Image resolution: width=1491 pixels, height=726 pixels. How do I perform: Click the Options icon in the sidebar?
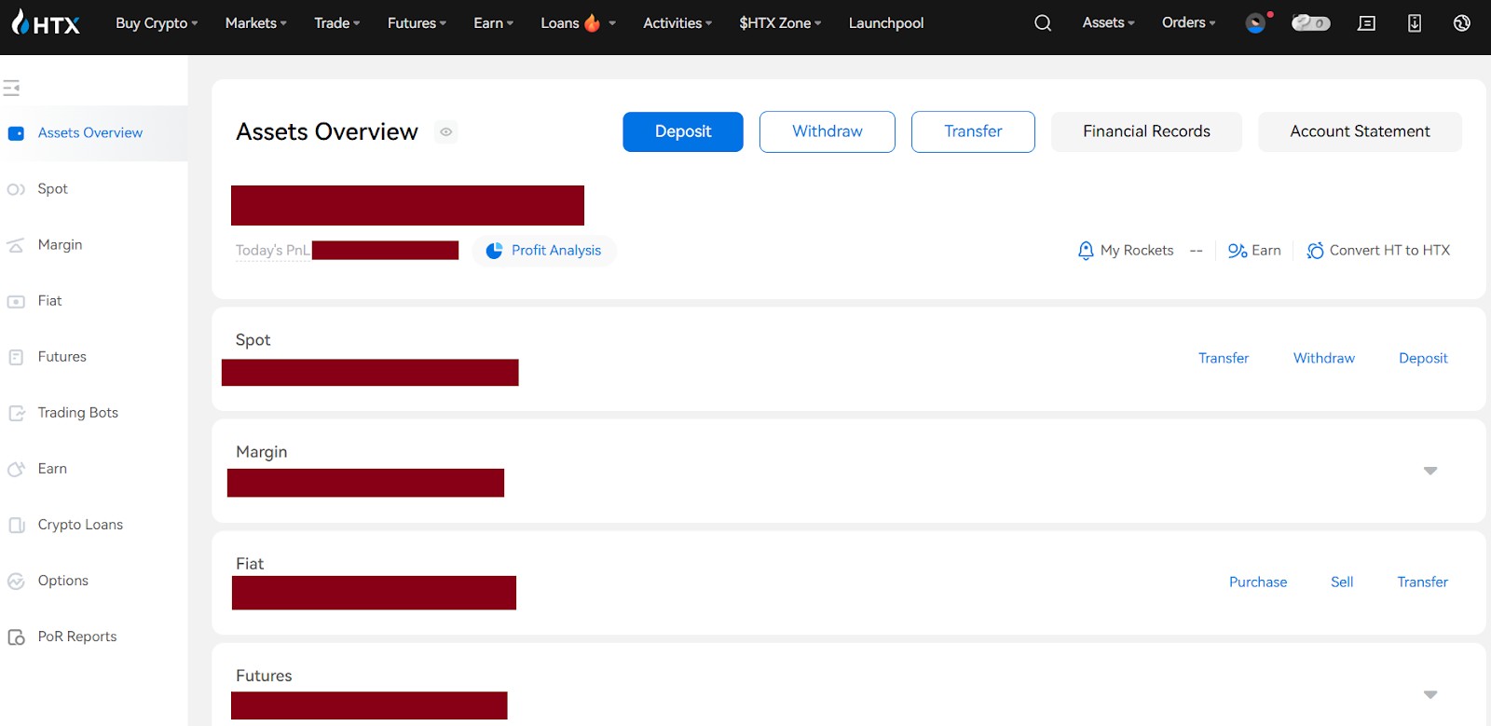pyautogui.click(x=16, y=581)
